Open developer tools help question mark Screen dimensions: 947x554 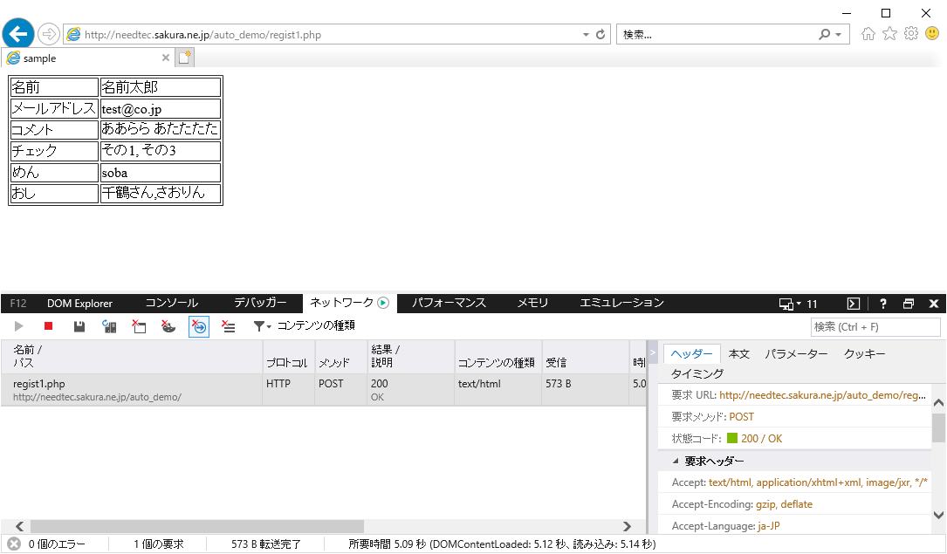pos(883,304)
